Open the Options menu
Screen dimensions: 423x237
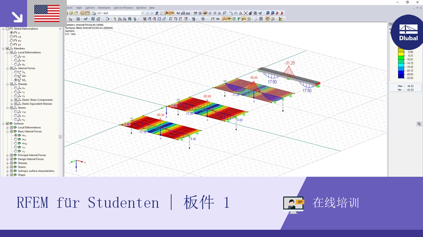point(90,8)
